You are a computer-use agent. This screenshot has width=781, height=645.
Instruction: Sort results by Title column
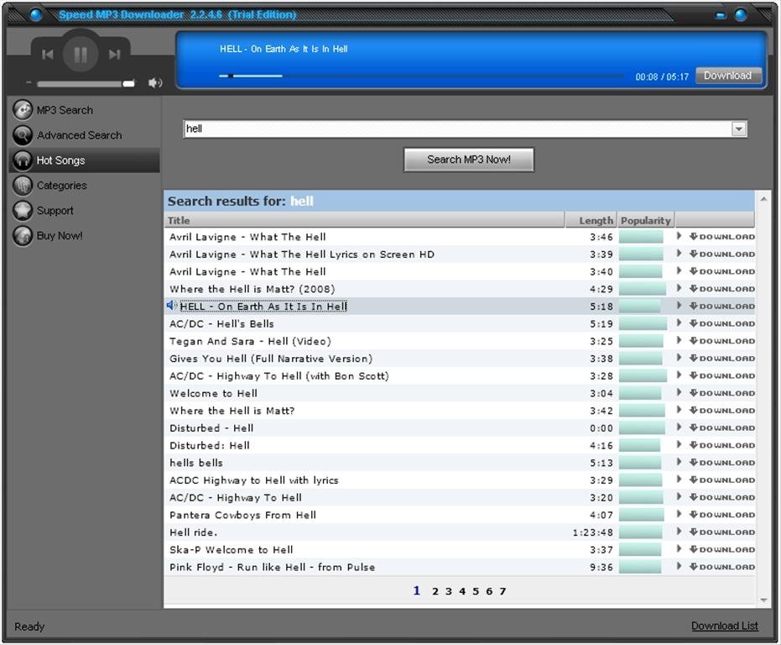pyautogui.click(x=364, y=221)
